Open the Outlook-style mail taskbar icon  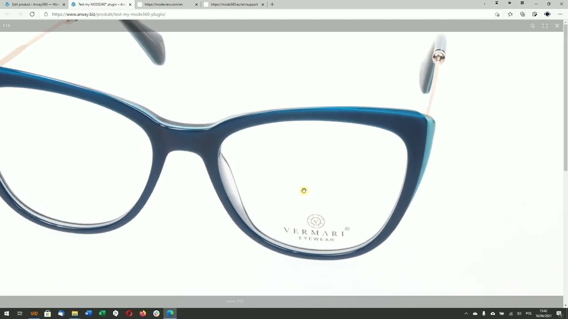(x=61, y=314)
